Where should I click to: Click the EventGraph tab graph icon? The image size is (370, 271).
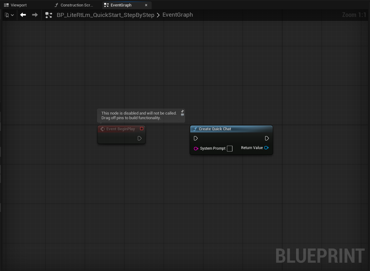pyautogui.click(x=106, y=5)
